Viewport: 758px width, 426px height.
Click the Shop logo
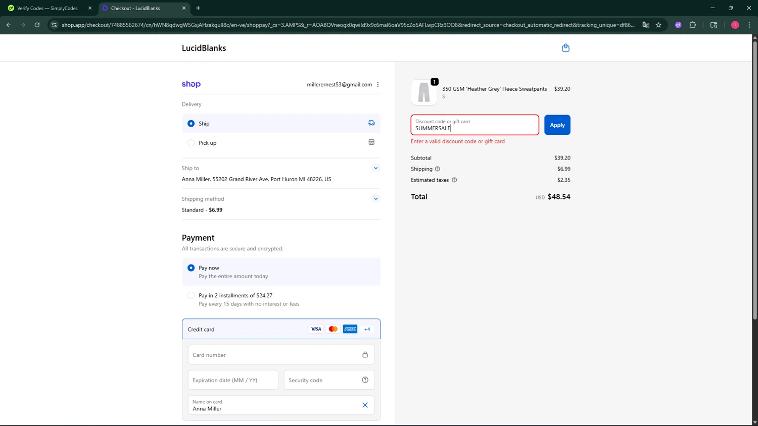tap(191, 84)
